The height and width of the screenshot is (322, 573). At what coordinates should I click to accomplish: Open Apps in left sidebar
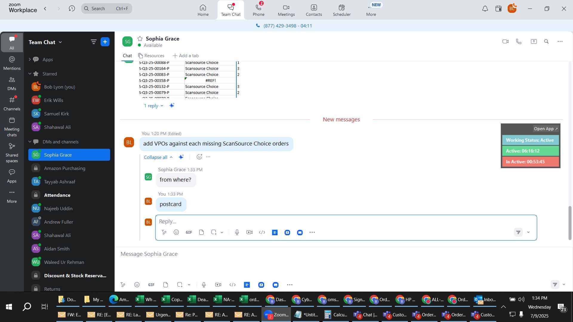click(x=12, y=176)
